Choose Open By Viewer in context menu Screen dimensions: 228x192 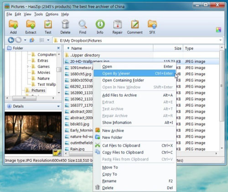pos(135,74)
